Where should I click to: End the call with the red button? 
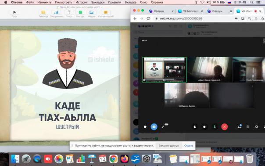(225, 127)
